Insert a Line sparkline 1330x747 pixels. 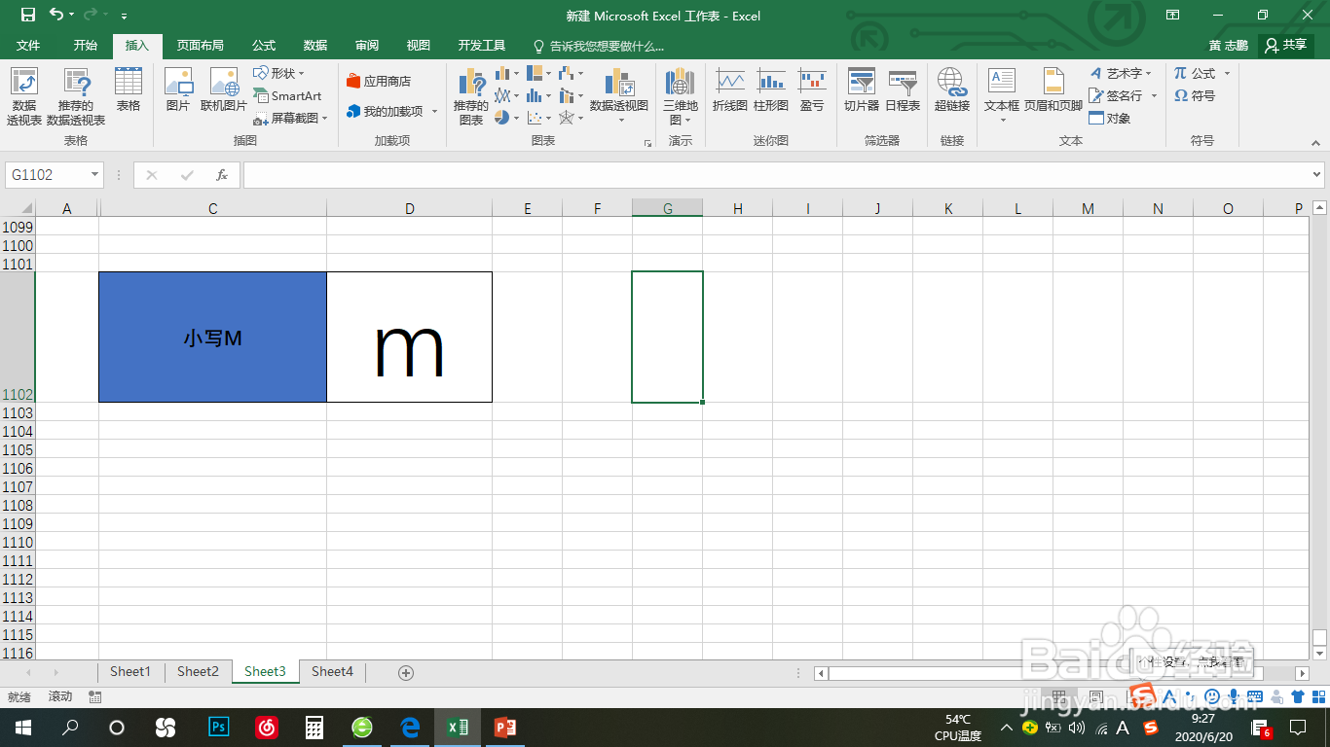(730, 89)
